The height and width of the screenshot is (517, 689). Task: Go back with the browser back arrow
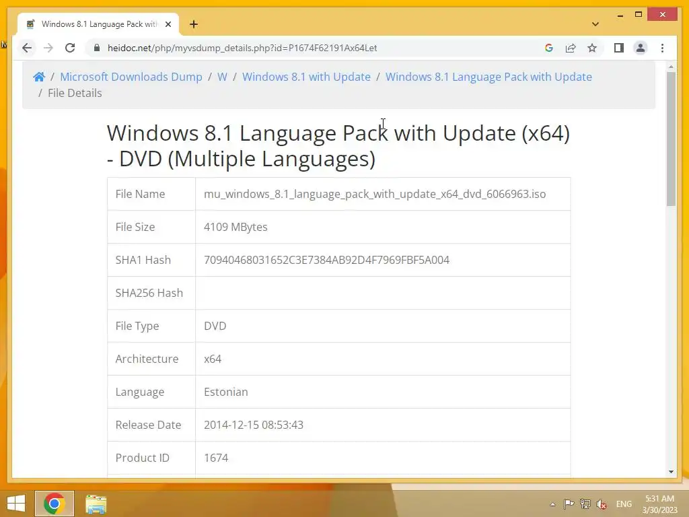click(x=27, y=48)
